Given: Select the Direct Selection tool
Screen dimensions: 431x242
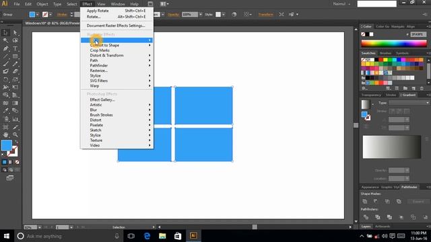Looking at the screenshot, I should coord(15,33).
